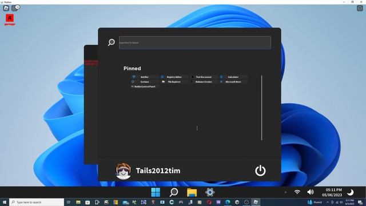The height and width of the screenshot is (206, 366).
Task: Click the Type here to search box
Action: [37, 202]
